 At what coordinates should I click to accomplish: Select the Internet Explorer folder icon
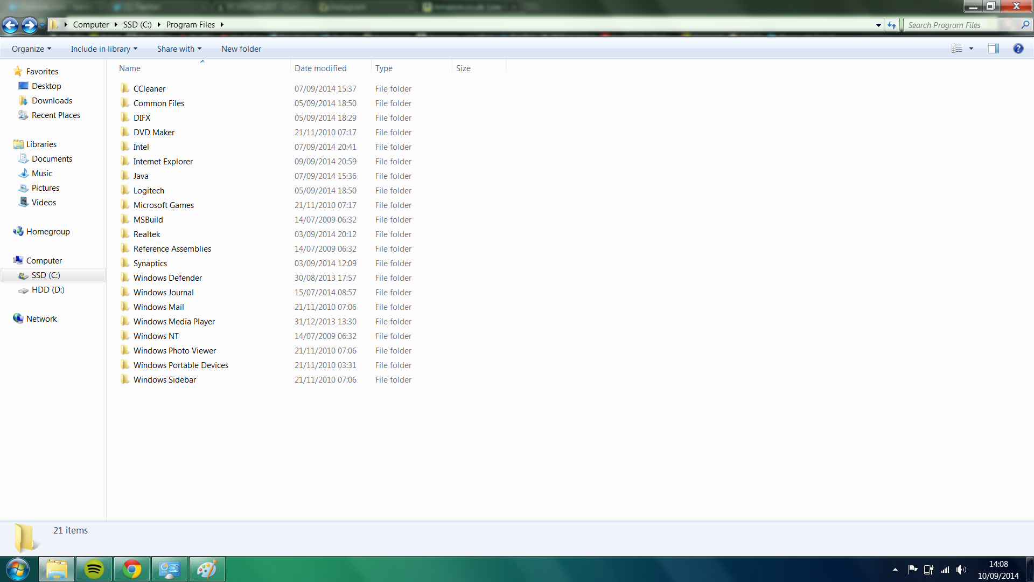click(125, 161)
